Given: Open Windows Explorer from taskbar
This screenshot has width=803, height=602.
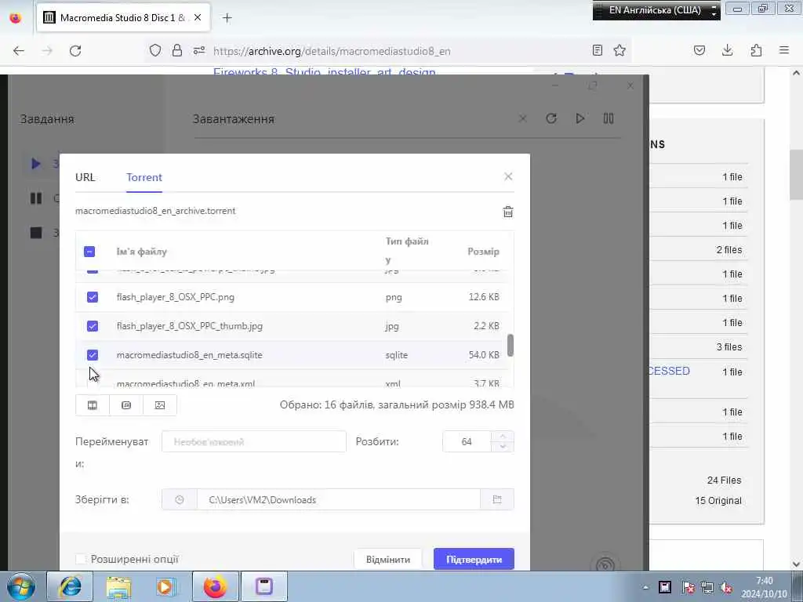Looking at the screenshot, I should 119,586.
